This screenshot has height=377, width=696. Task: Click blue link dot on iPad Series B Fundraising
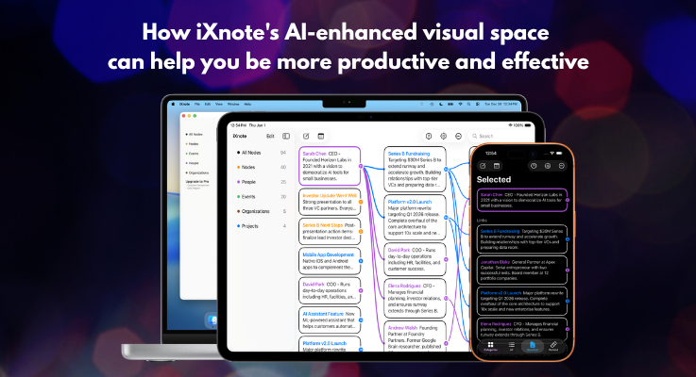446,170
